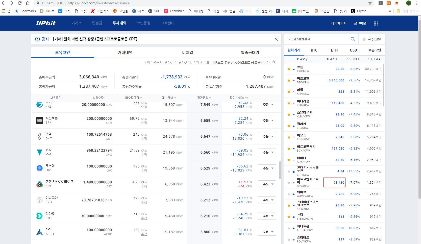Click the NXS coin icon

click(x=40, y=105)
